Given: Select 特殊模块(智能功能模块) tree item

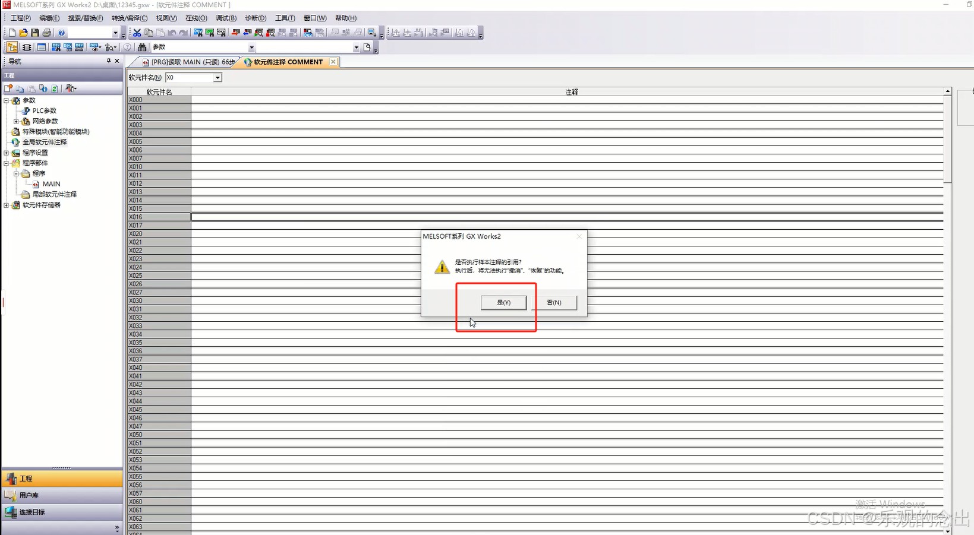Looking at the screenshot, I should pos(56,132).
